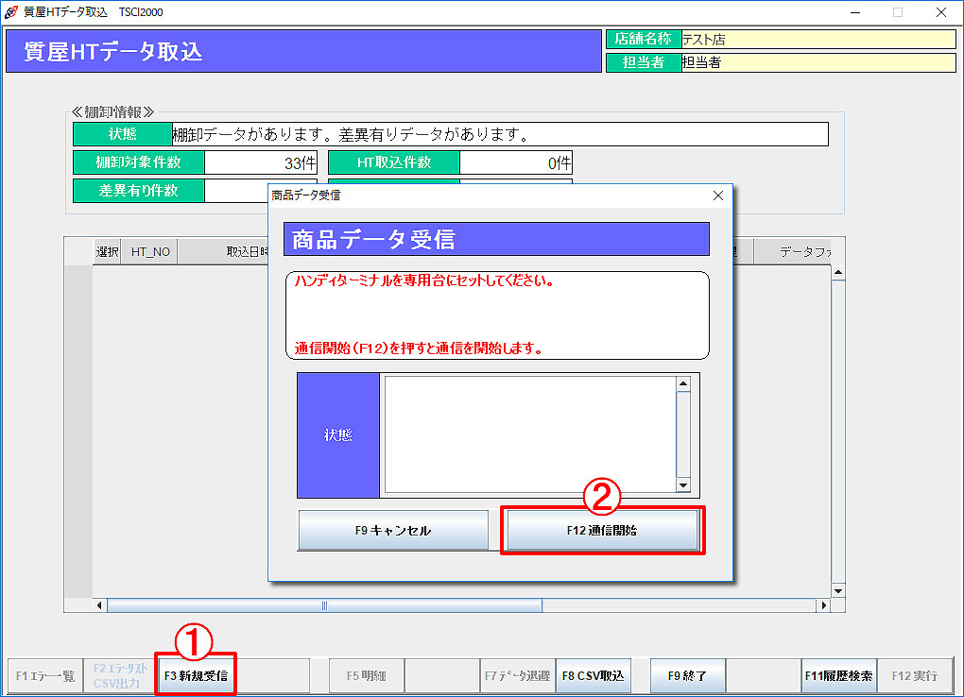Click F12 実行 button in bottom bar
The height and width of the screenshot is (697, 964).
[914, 675]
